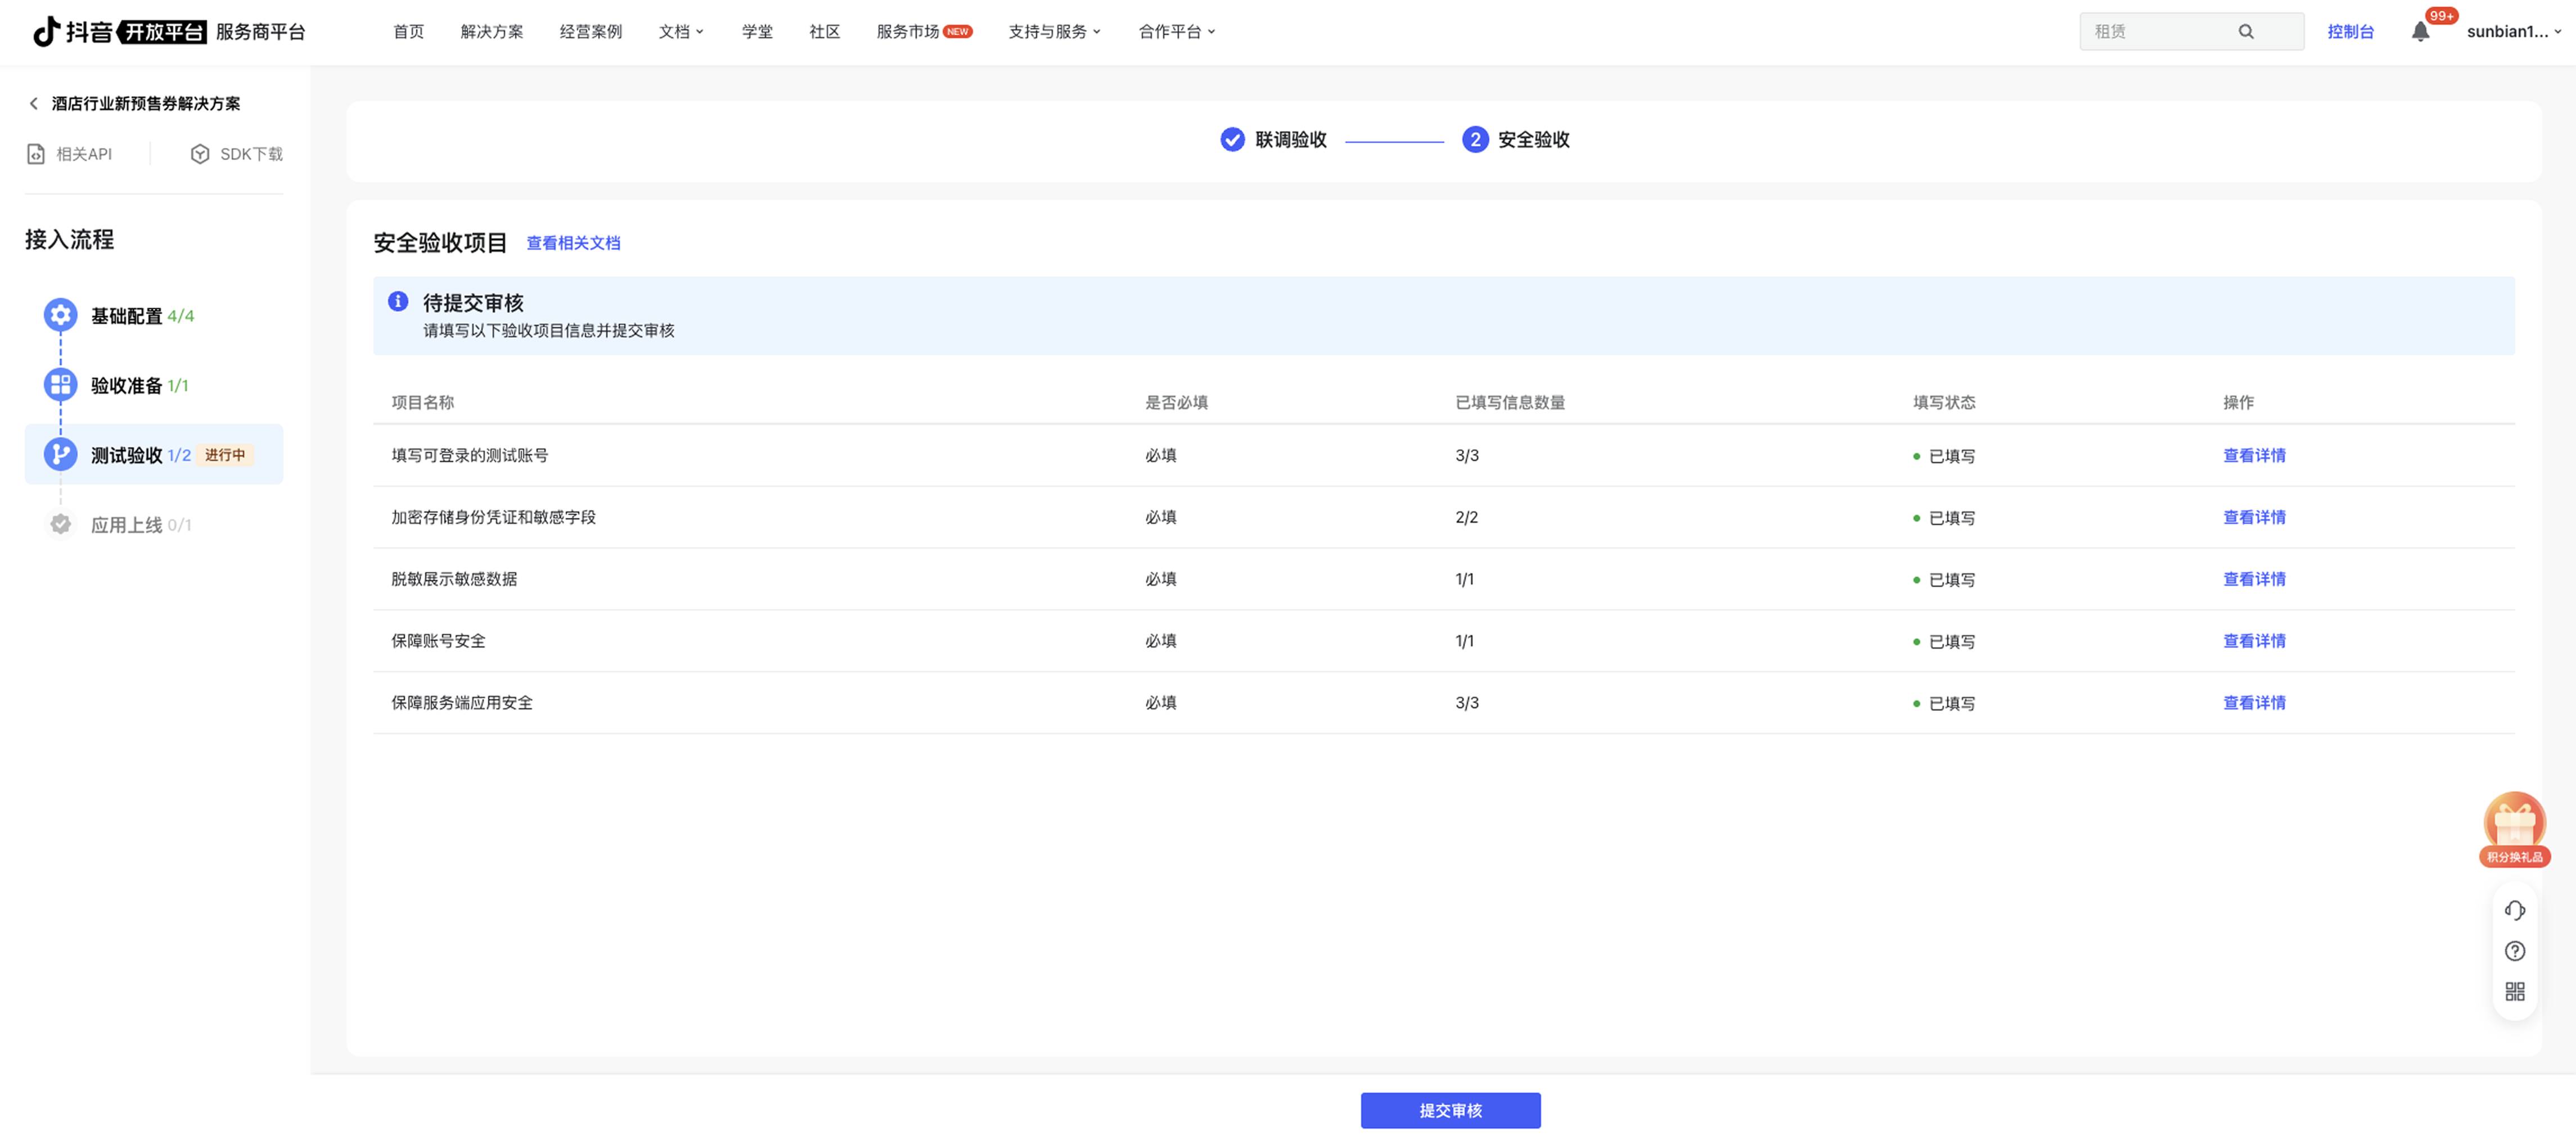Open the customer service headset icon
The width and height of the screenshot is (2576, 1141).
click(x=2514, y=910)
